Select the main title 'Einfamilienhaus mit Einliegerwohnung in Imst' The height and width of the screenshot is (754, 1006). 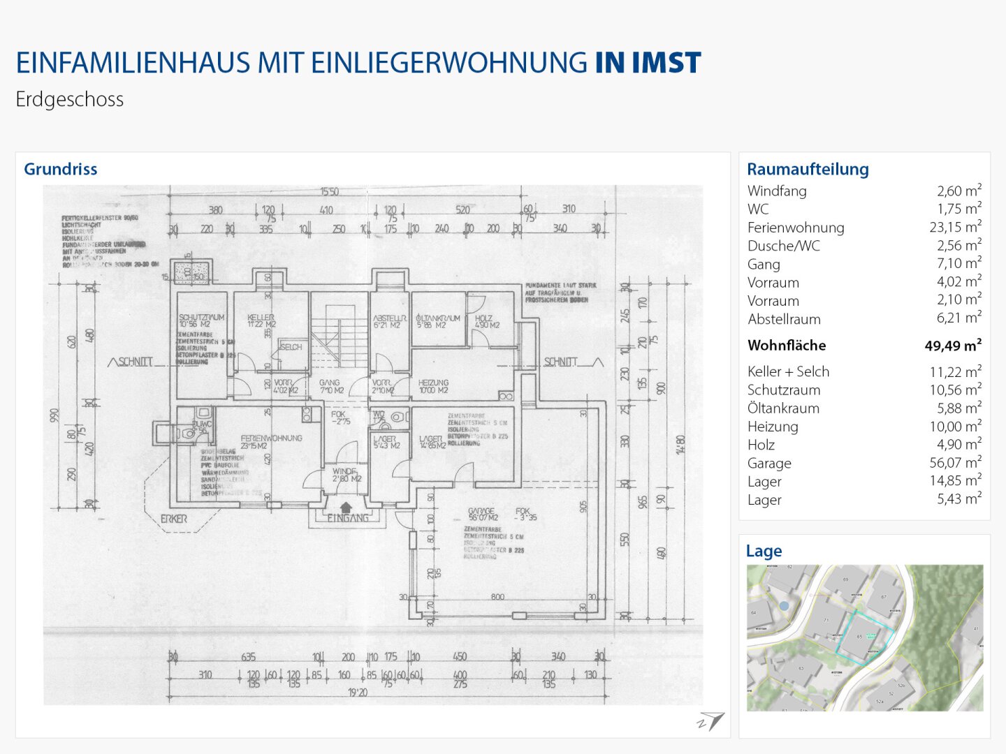pos(358,63)
